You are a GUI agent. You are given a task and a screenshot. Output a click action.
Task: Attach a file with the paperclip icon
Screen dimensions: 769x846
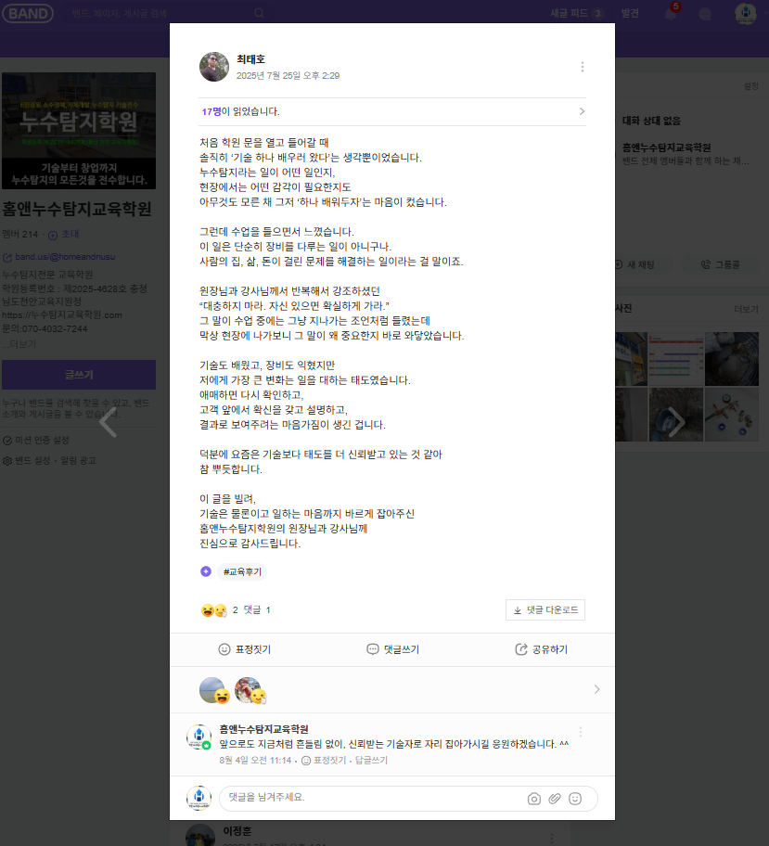pyautogui.click(x=554, y=799)
